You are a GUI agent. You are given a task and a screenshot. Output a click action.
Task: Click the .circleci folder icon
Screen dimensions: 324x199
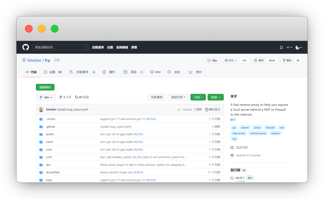[41, 119]
